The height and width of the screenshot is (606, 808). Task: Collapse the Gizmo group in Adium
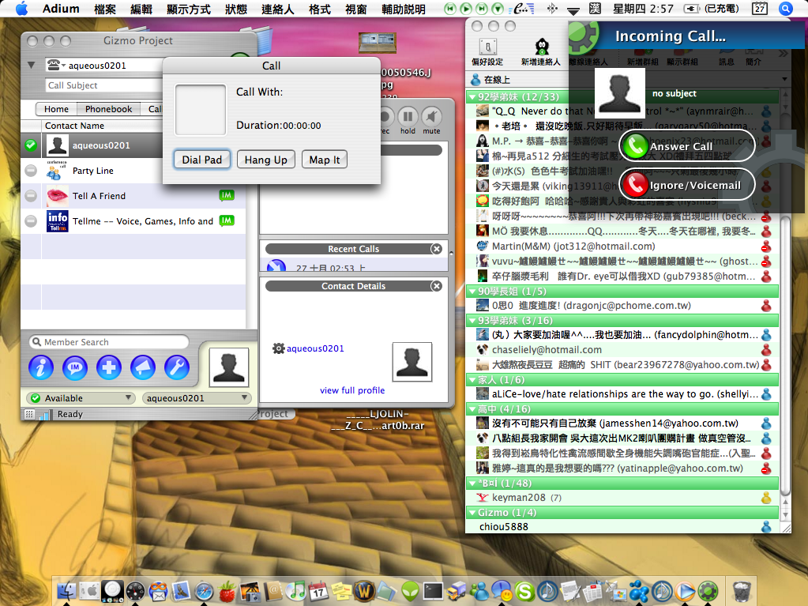[472, 513]
